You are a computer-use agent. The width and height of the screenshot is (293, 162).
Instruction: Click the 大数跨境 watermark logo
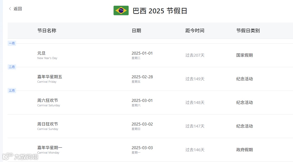pos(20,156)
